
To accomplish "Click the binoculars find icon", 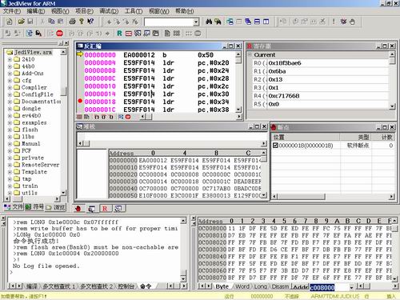I will point(209,22).
